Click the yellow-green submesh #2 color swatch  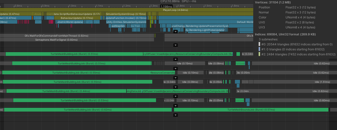pos(259,54)
